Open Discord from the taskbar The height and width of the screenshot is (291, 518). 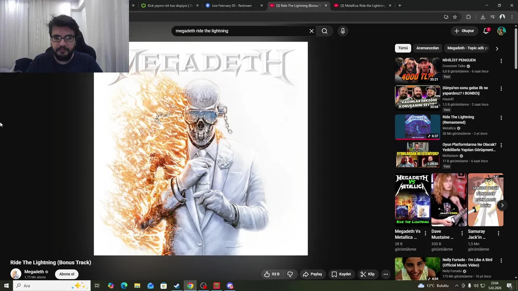(x=230, y=286)
